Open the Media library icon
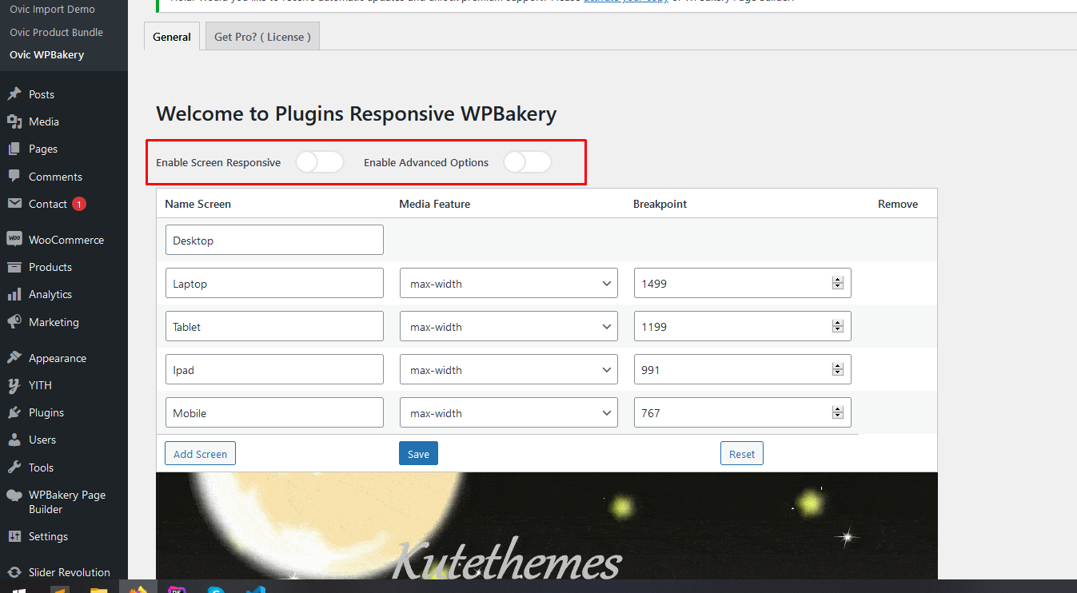The height and width of the screenshot is (593, 1077). pos(14,121)
